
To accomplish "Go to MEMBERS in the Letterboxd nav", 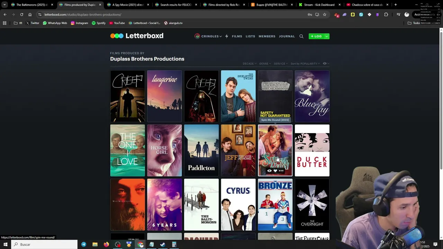I will tap(267, 36).
